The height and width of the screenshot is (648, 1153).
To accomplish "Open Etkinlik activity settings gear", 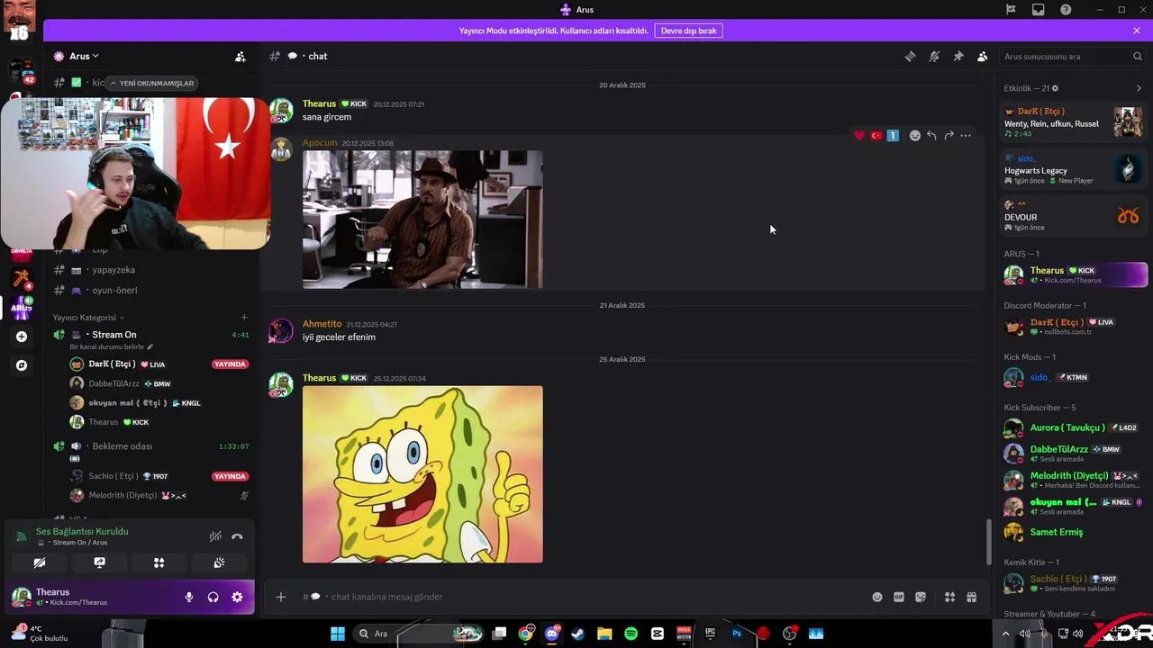I will pyautogui.click(x=1056, y=88).
